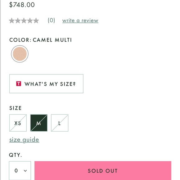Viewport: 180px width, 180px height.
Task: Click the Sold Out button
Action: click(x=103, y=171)
